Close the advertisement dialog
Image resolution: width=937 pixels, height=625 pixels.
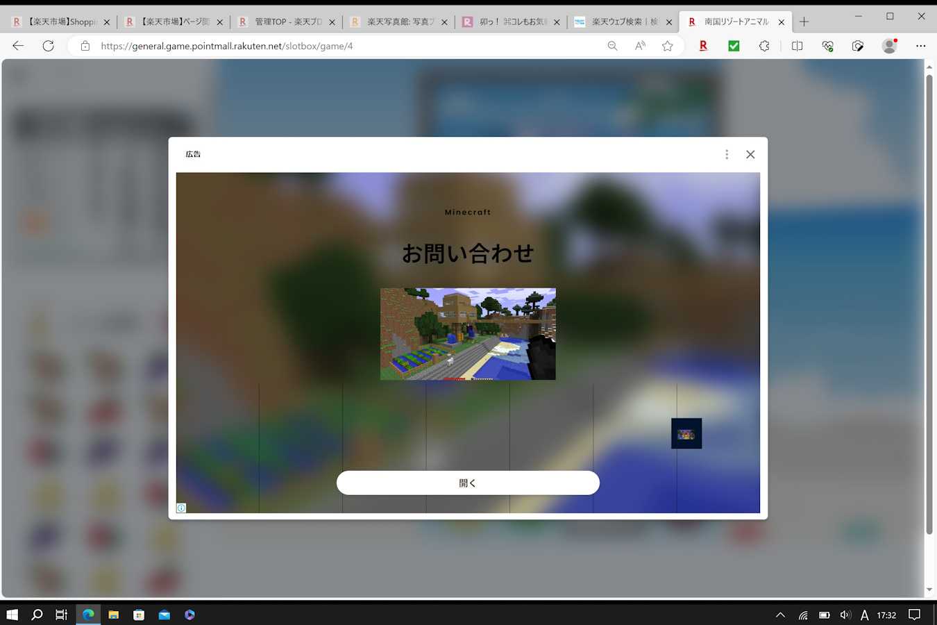(x=750, y=154)
